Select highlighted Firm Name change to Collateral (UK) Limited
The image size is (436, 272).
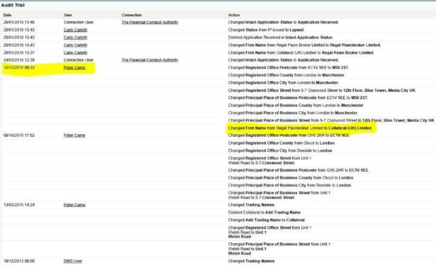pyautogui.click(x=300, y=128)
